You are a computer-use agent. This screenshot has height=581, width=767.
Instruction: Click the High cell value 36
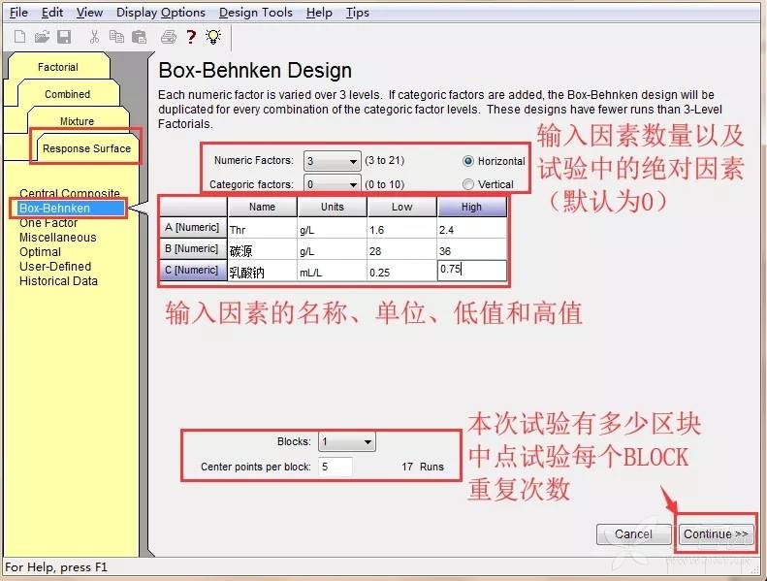471,250
